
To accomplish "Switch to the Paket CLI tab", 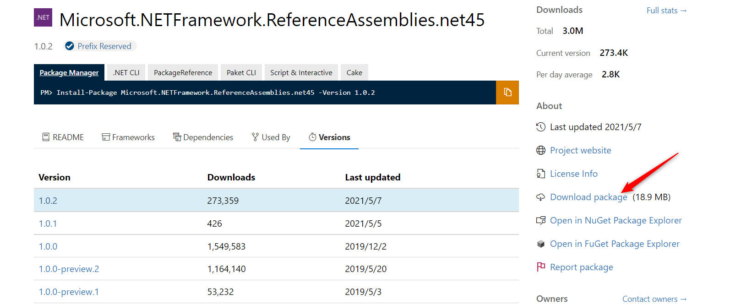I will (x=241, y=72).
